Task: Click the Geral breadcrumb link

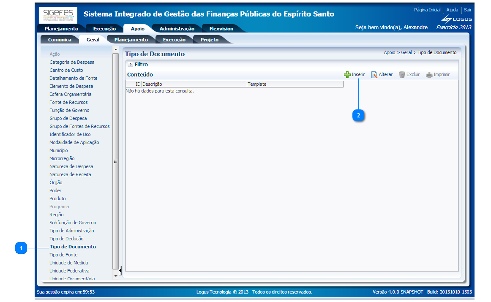Action: pyautogui.click(x=406, y=53)
